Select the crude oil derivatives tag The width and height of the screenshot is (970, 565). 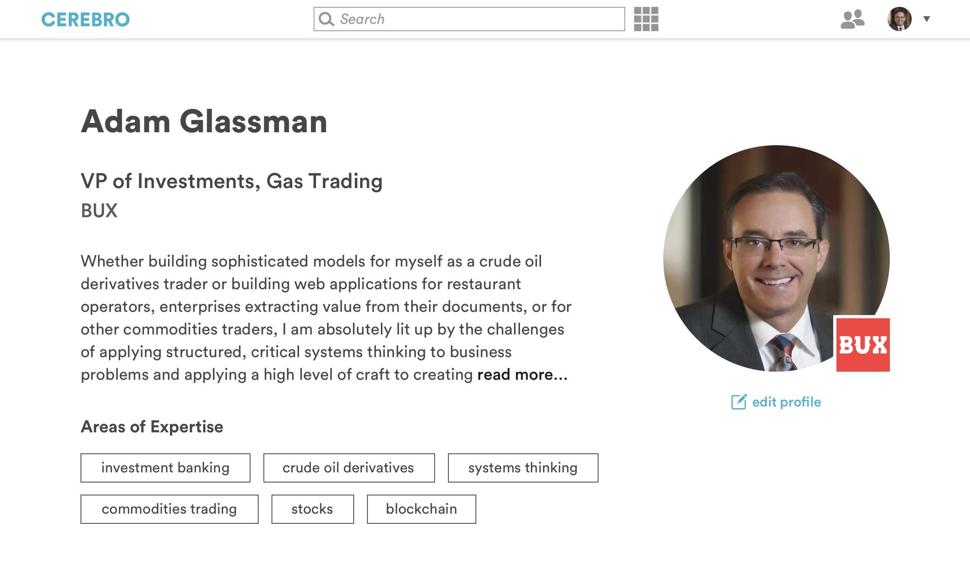click(348, 468)
